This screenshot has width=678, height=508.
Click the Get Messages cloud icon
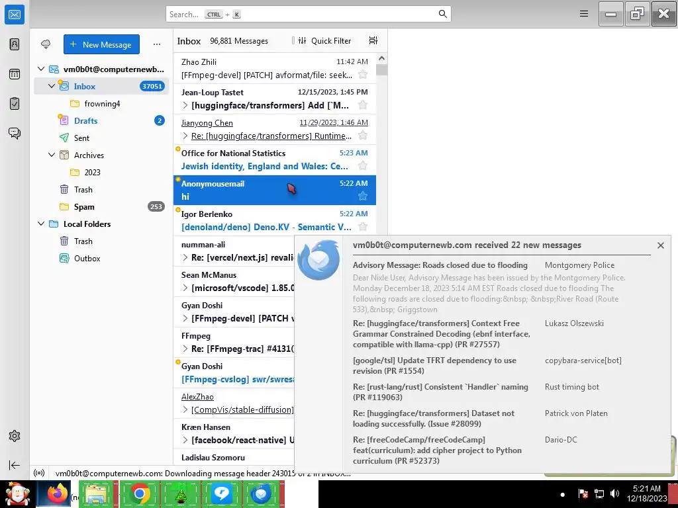(46, 44)
